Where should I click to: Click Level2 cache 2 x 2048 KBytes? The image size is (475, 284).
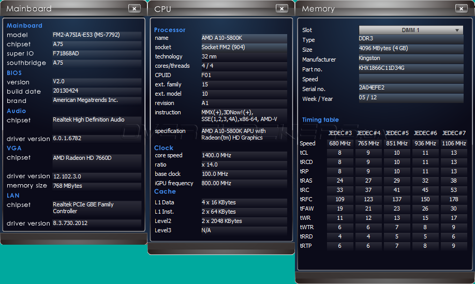pyautogui.click(x=244, y=221)
